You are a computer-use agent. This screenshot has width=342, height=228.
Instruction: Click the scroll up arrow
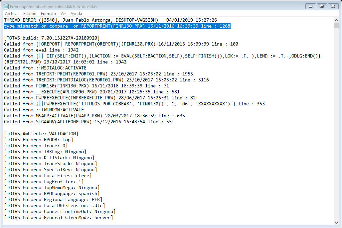[x=336, y=20]
